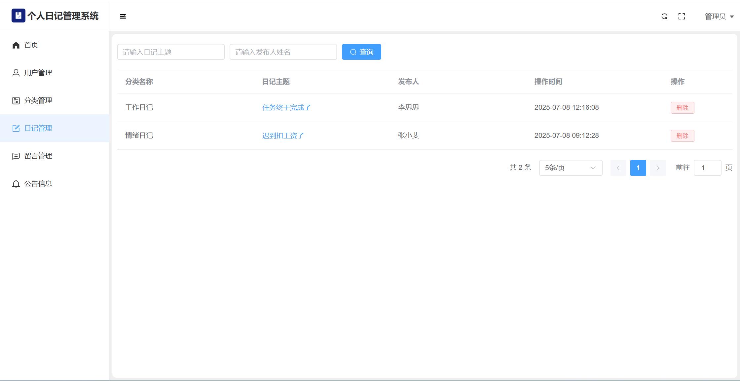This screenshot has width=740, height=381.
Task: Expand the 5条/页 page size selector
Action: point(571,168)
